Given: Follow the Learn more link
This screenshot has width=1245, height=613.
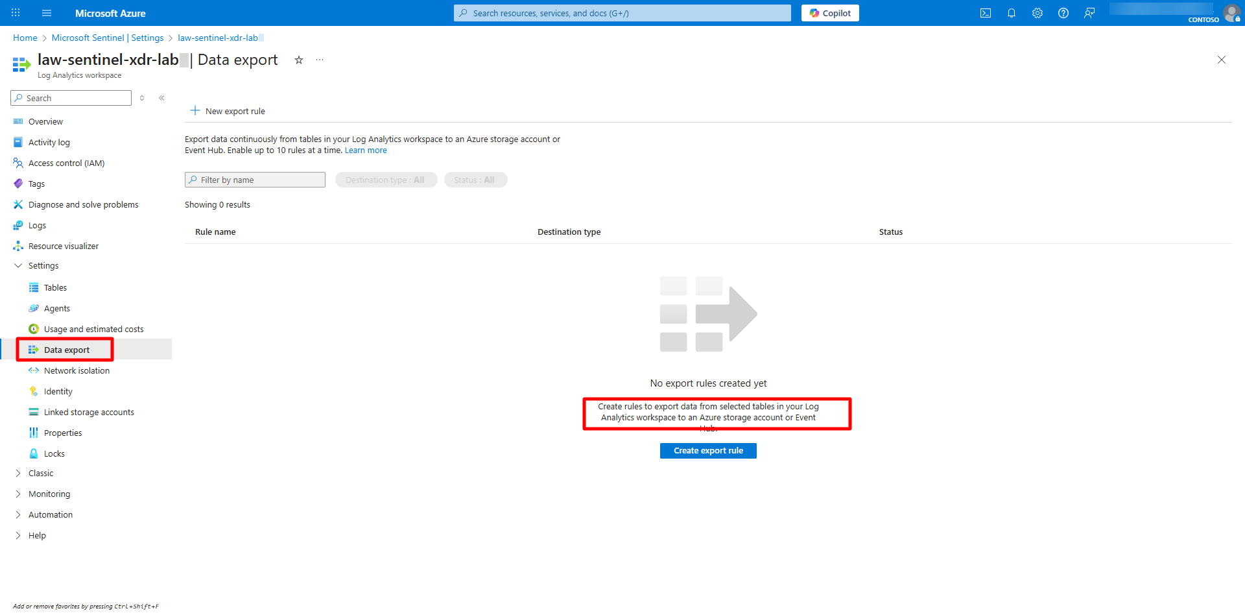Looking at the screenshot, I should (x=366, y=150).
